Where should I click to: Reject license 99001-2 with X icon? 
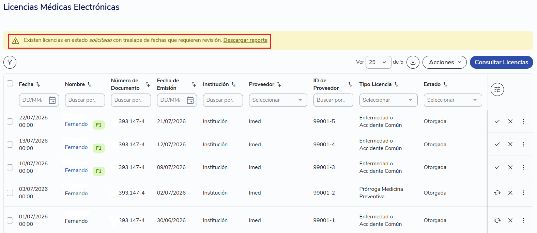pyautogui.click(x=510, y=193)
